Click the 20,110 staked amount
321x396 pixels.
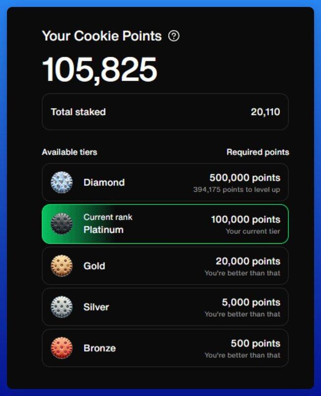pyautogui.click(x=265, y=112)
